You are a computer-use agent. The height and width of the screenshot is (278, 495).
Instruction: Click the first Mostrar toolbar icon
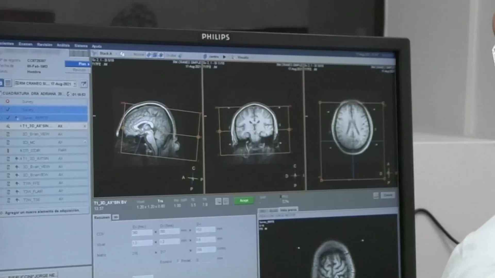click(x=149, y=55)
